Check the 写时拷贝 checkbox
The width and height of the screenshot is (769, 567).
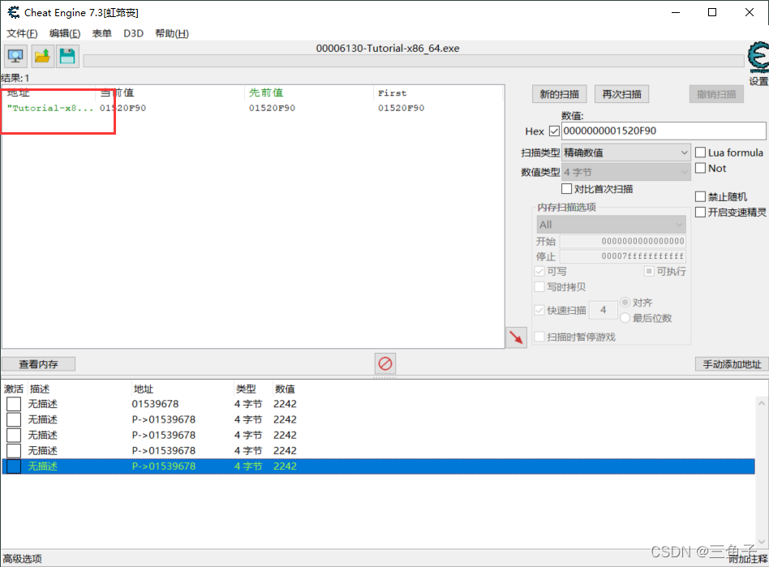coord(539,287)
